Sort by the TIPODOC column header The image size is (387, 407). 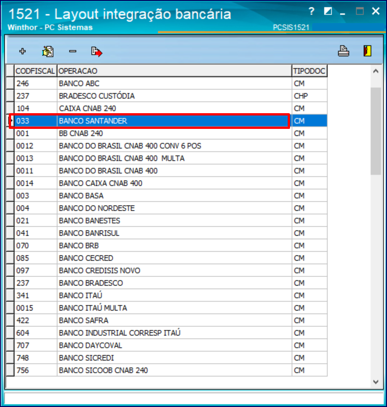[309, 71]
